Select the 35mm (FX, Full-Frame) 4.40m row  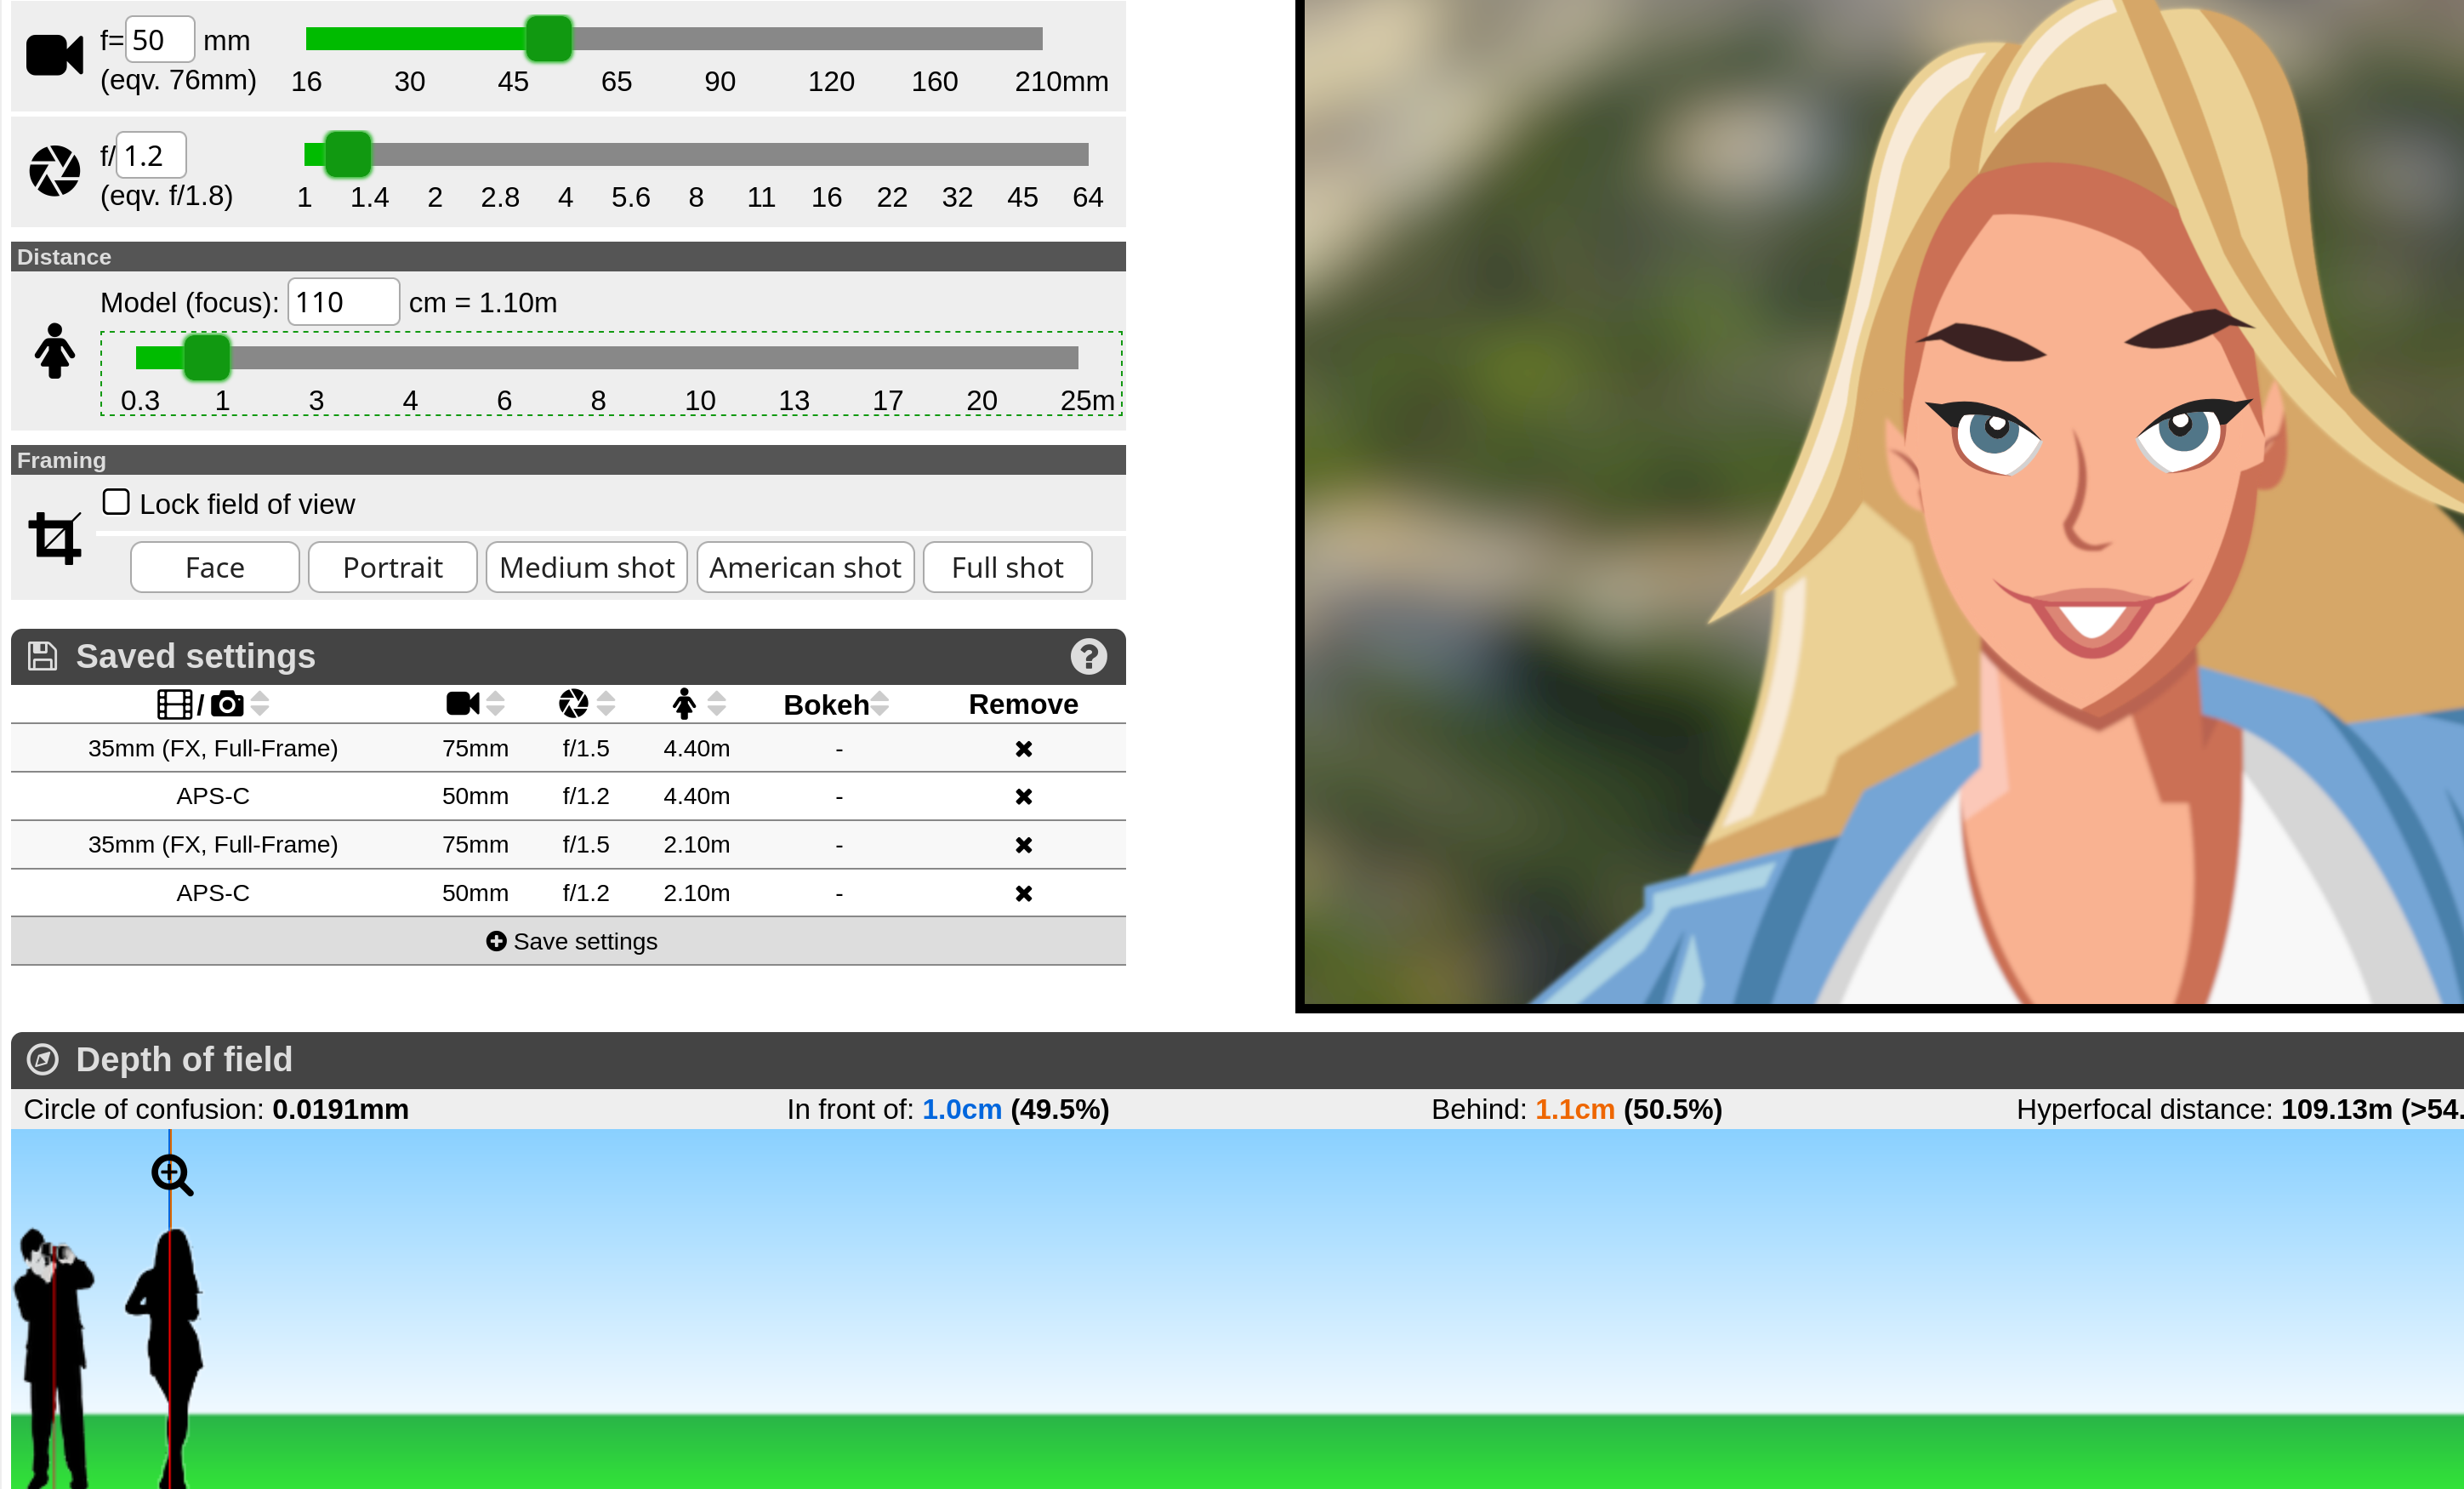tap(568, 749)
